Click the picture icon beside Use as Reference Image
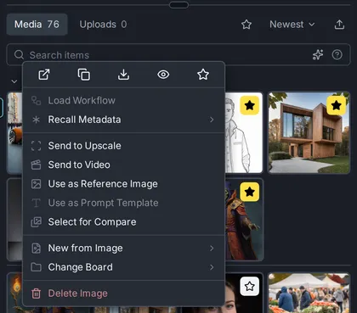 pyautogui.click(x=36, y=184)
